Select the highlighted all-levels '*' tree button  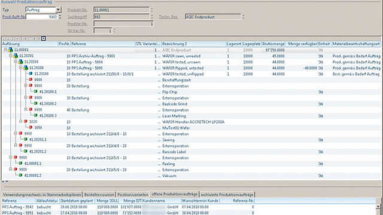coord(44,38)
